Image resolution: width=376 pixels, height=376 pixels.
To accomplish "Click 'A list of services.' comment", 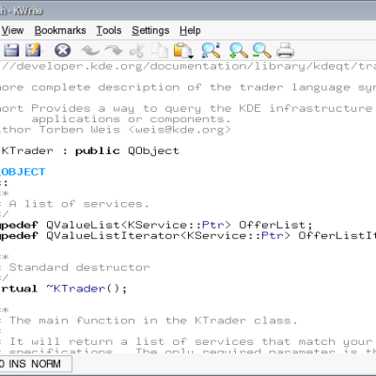I will point(79,204).
